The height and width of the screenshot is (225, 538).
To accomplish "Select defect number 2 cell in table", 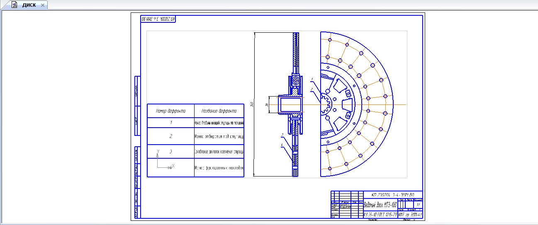I will point(170,136).
